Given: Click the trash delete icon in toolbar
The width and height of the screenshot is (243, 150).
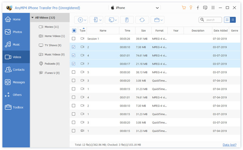Looking at the screenshot, I should click(x=127, y=20).
